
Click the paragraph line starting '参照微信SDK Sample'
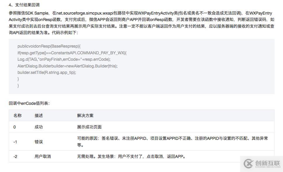click(140, 13)
